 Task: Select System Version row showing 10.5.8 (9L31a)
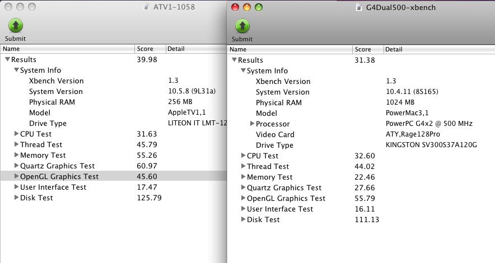point(113,91)
